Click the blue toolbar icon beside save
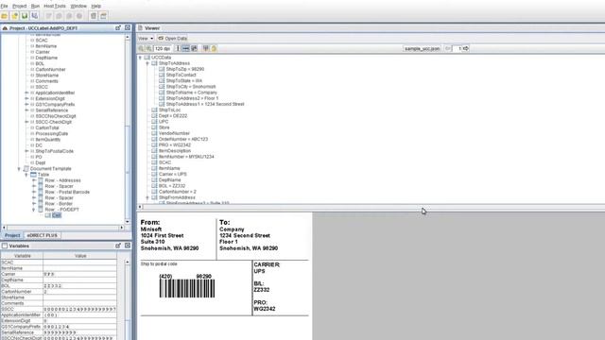This screenshot has width=605, height=340. (35, 16)
